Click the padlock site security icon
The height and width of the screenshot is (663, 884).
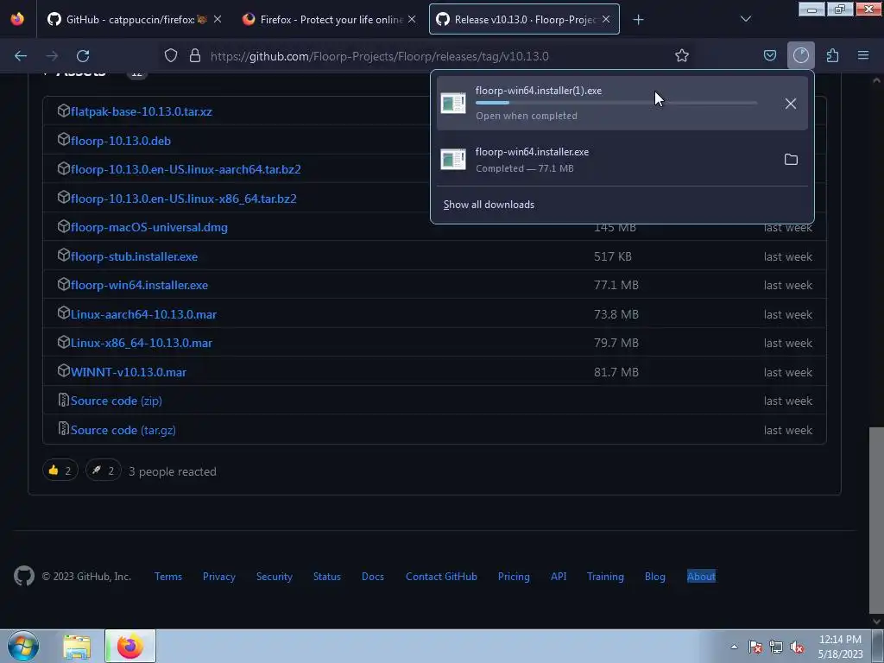pos(195,55)
